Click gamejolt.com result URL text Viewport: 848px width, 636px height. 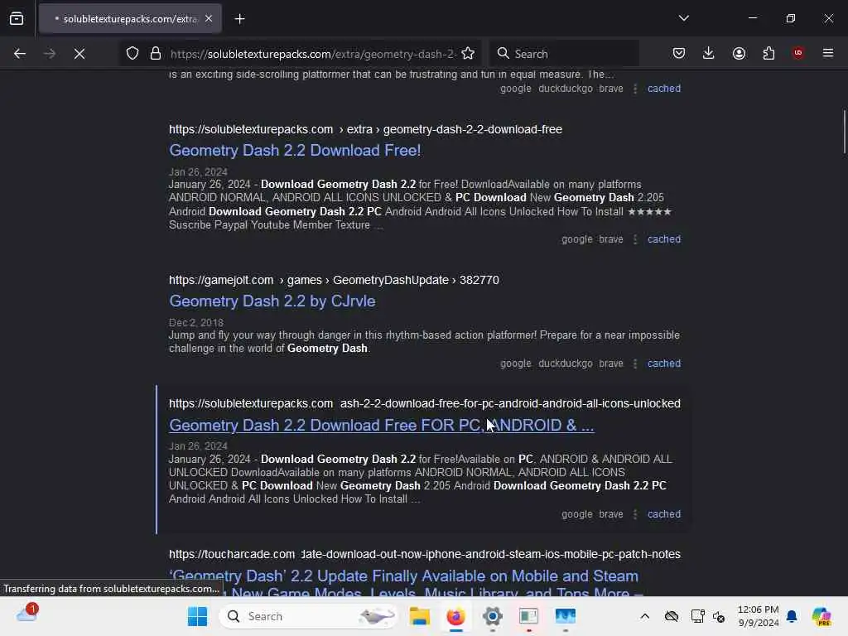[x=334, y=280]
